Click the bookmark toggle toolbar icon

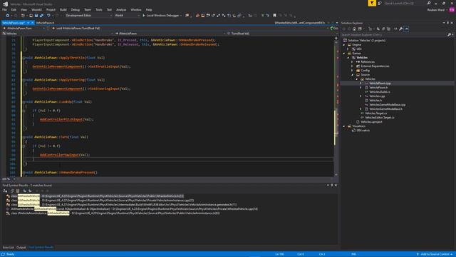274,16
